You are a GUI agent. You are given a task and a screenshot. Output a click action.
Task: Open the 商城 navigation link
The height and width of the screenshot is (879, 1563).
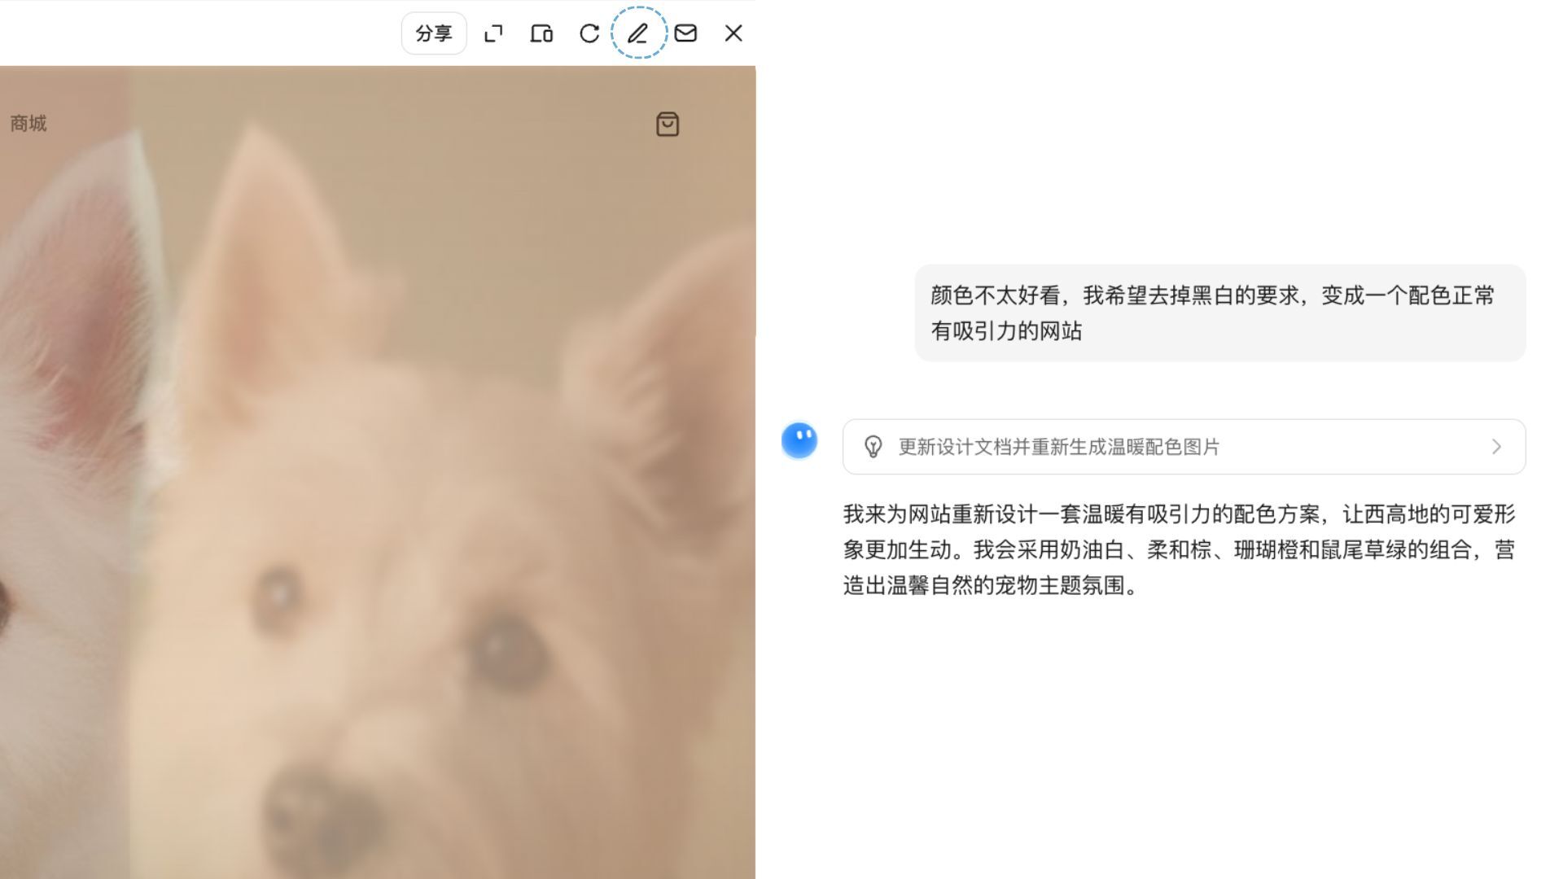(28, 124)
